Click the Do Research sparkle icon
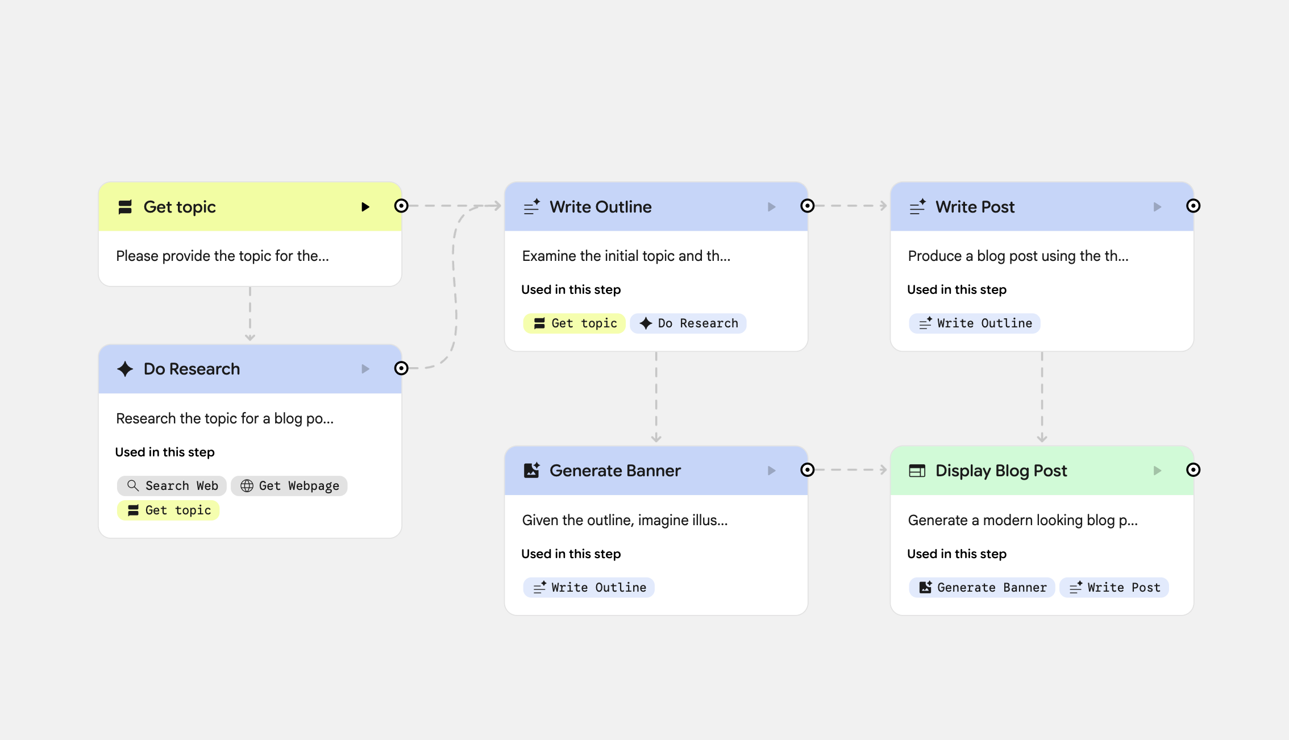Screen dimensions: 1289x740 tap(125, 369)
